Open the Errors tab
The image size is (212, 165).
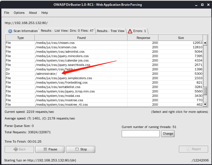pos(137,31)
